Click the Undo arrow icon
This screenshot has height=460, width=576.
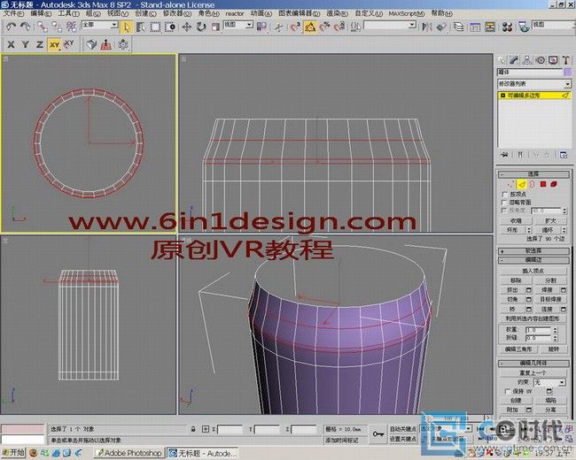12,27
